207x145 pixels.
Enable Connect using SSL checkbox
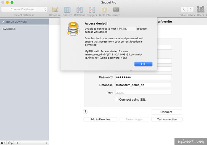(117, 99)
